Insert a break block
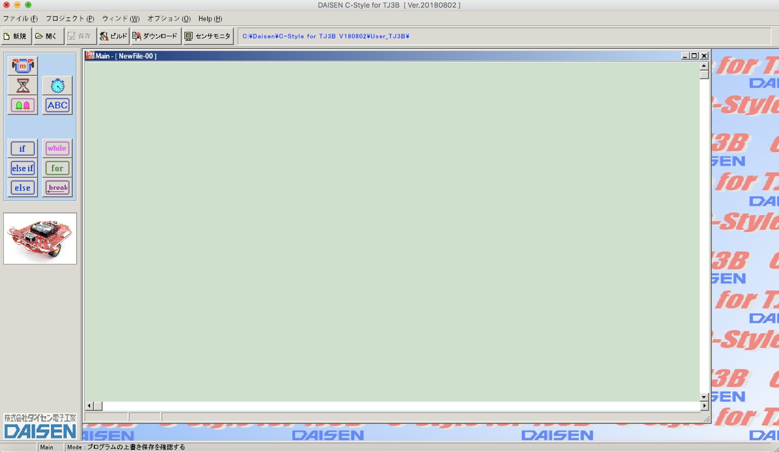 click(57, 187)
